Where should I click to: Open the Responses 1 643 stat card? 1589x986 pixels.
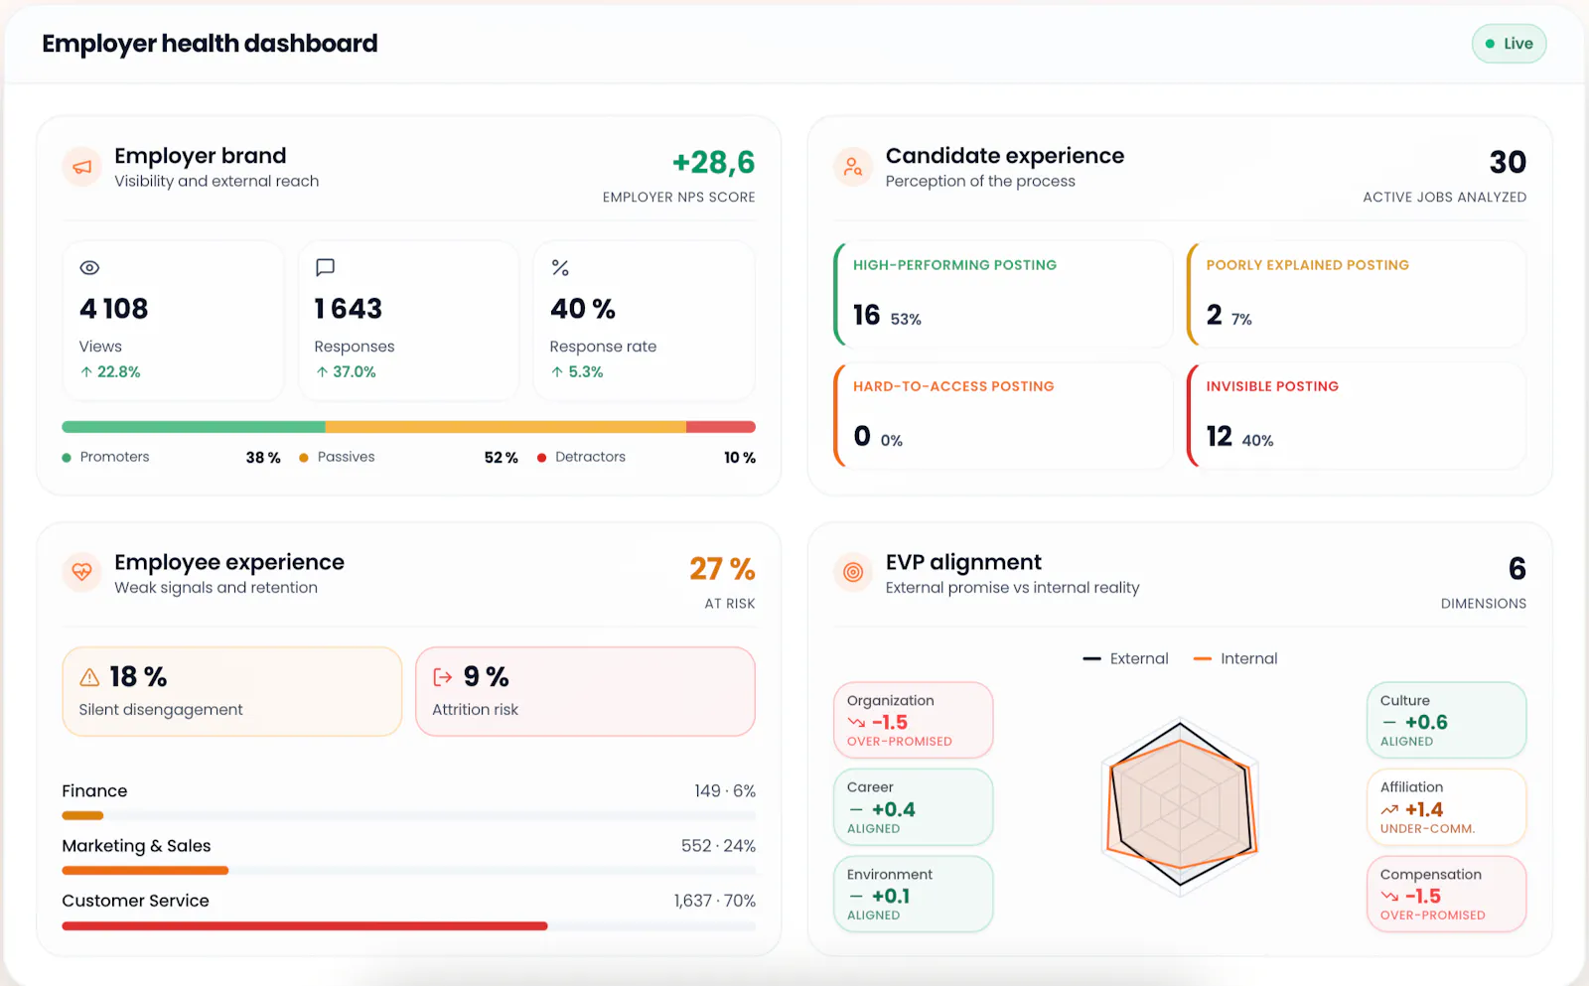408,321
